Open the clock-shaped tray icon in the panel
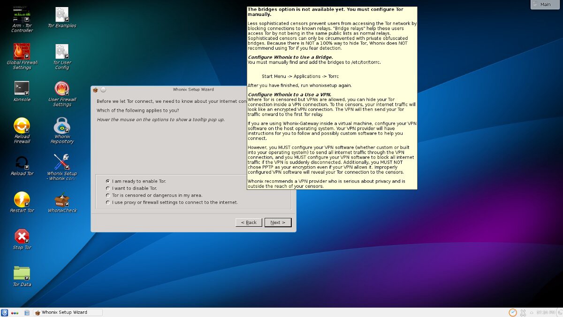Viewport: 563px width, 317px height. point(513,312)
